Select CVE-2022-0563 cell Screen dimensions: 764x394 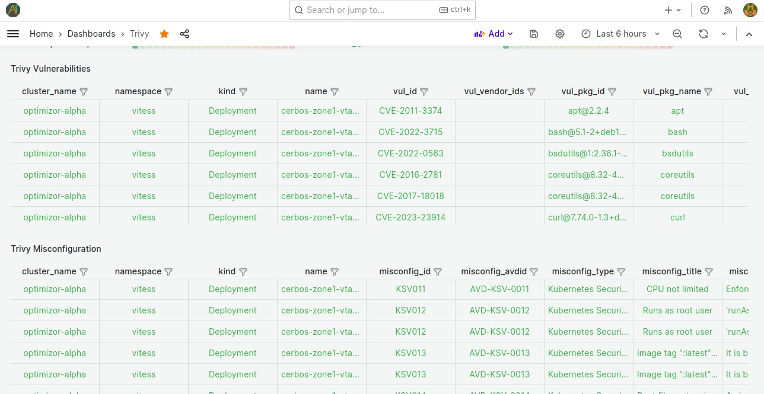(410, 153)
